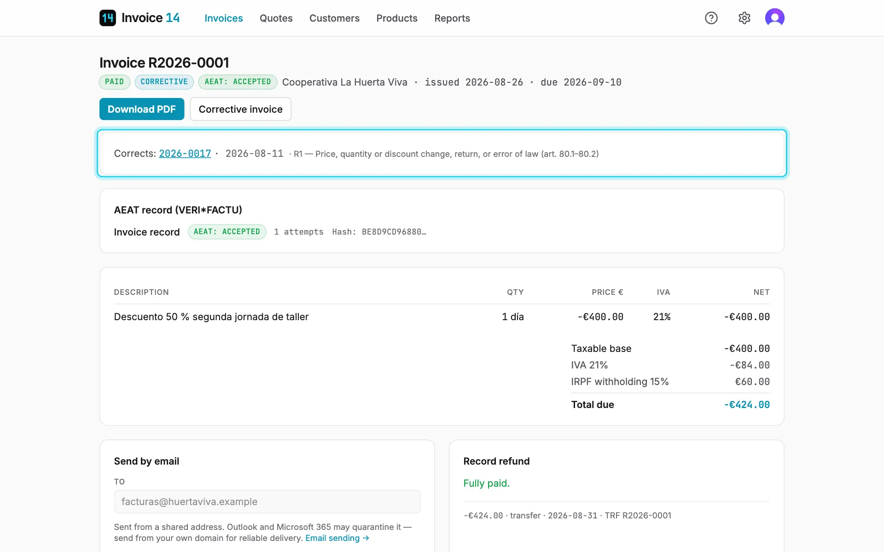Click the CORRECTIVE badge

pyautogui.click(x=164, y=82)
